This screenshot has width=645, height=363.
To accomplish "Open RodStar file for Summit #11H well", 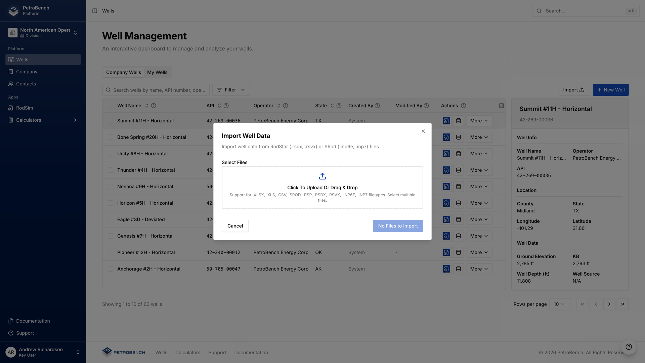I will 446,120.
